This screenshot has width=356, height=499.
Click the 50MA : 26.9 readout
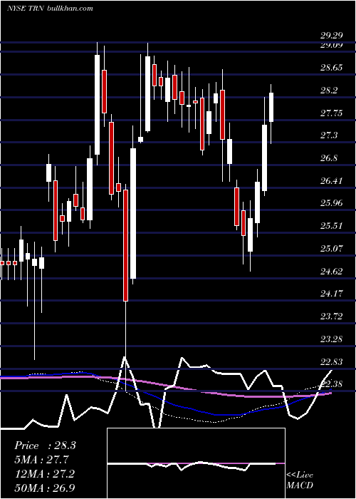coord(45,488)
